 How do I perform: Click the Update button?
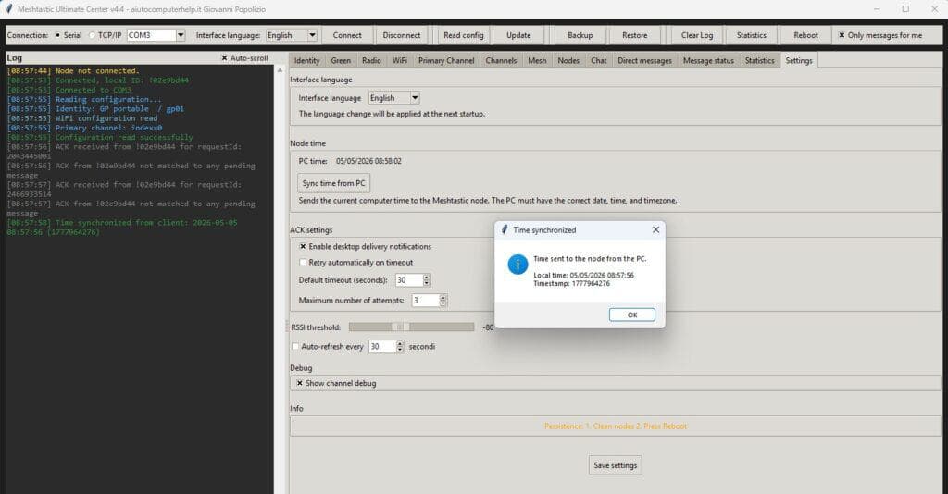pyautogui.click(x=518, y=36)
